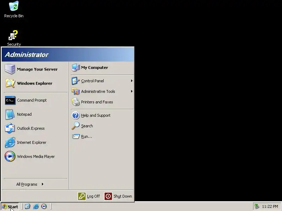Open Security shortcut icon on desktop

tap(13, 35)
